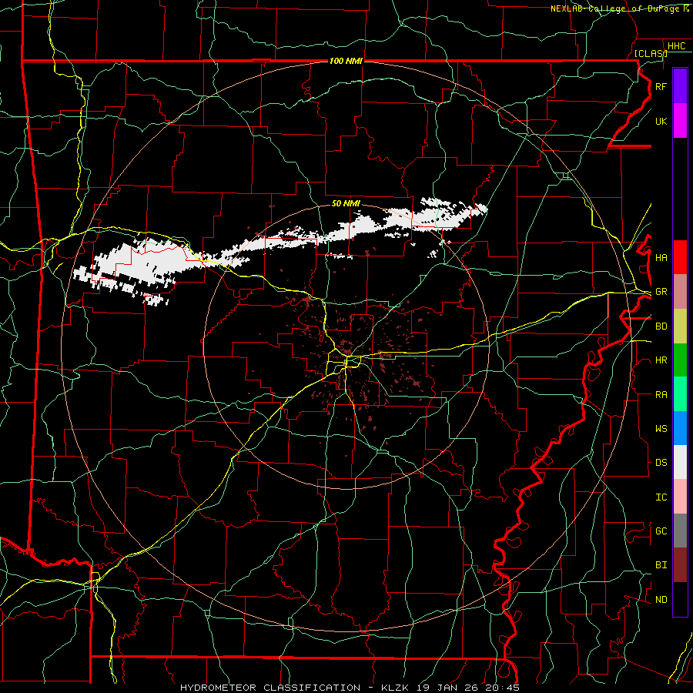Click the 100 NMI range ring label

coord(346,61)
